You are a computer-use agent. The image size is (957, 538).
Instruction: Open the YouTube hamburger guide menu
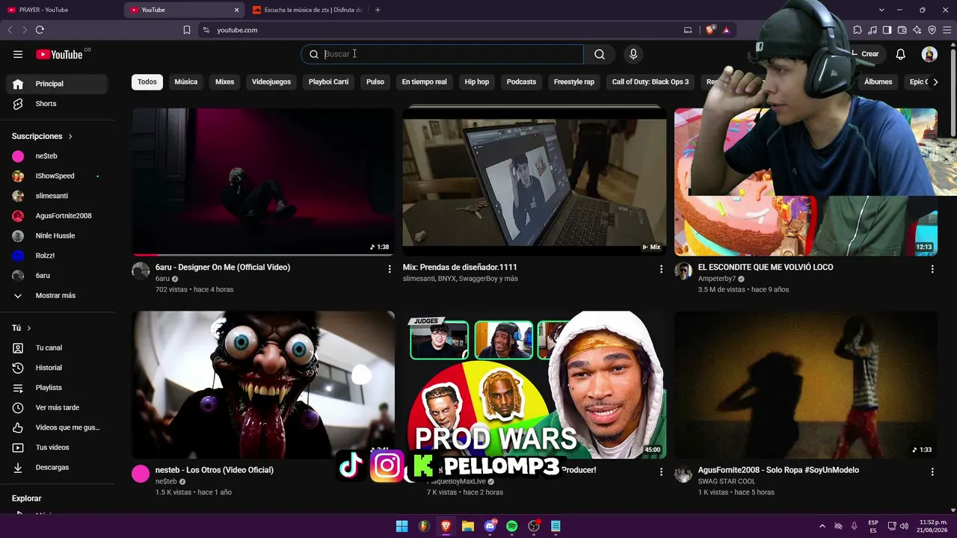click(18, 54)
